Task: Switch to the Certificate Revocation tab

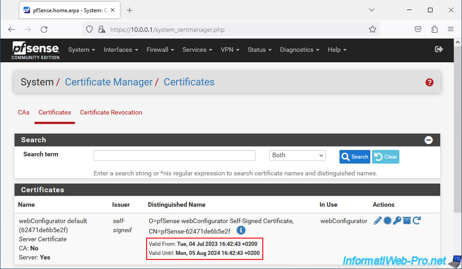Action: click(x=111, y=112)
